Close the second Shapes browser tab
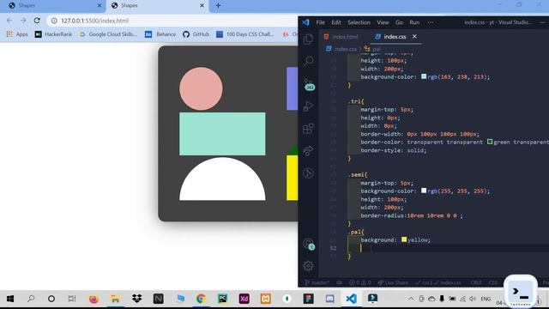549x309 pixels. 202,6
